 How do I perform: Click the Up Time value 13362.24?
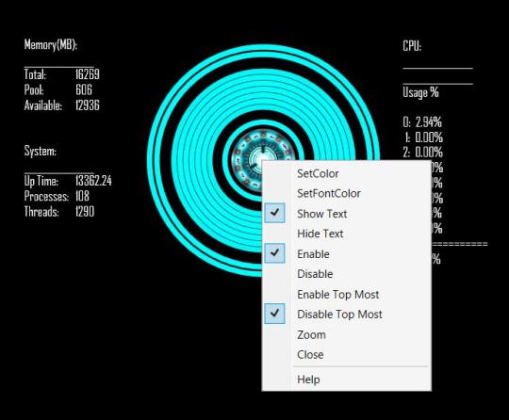(93, 181)
